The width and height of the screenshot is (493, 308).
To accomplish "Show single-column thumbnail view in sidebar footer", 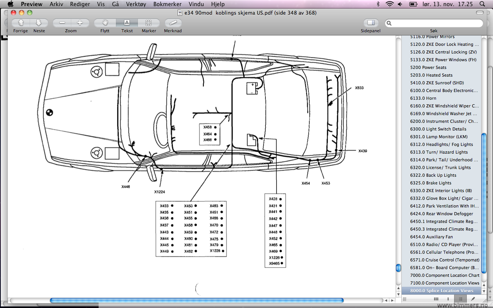I will point(448,299).
